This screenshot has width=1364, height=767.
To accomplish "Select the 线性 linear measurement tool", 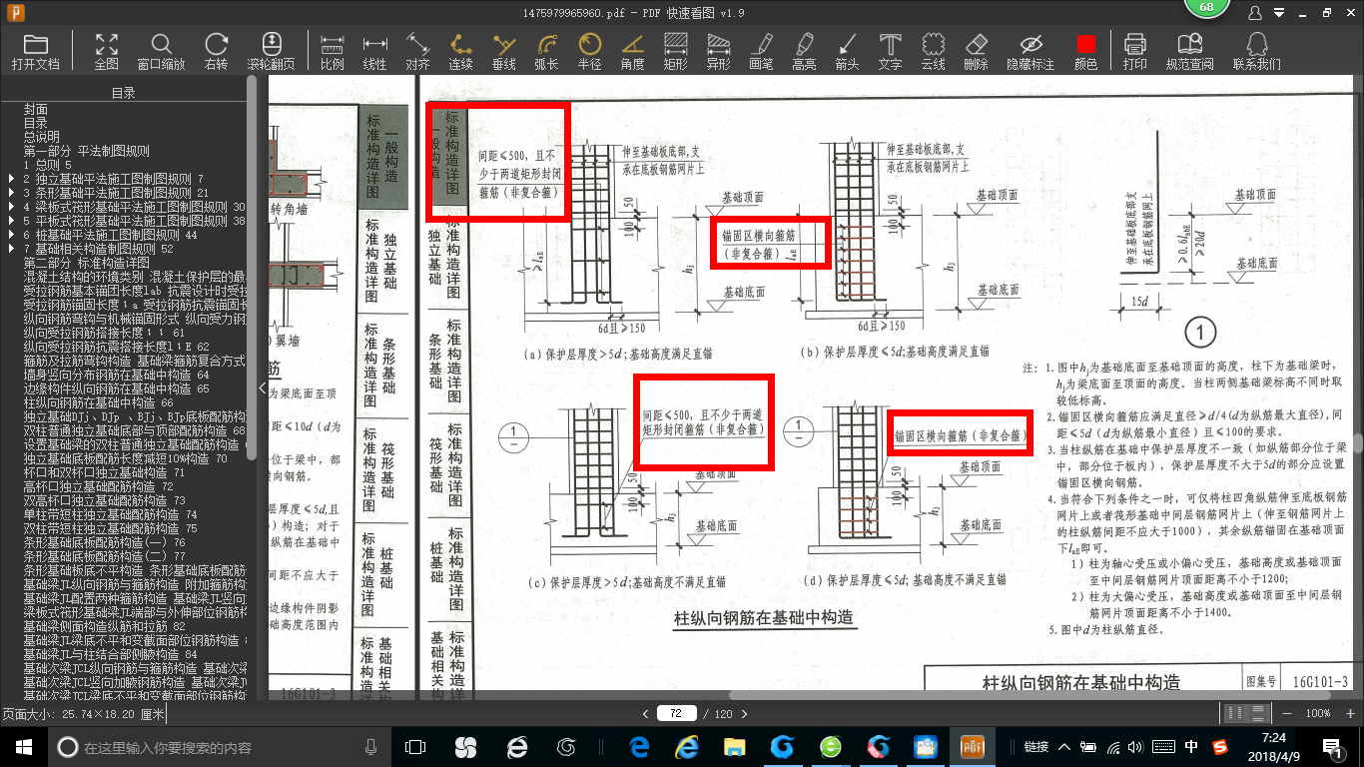I will [x=374, y=51].
